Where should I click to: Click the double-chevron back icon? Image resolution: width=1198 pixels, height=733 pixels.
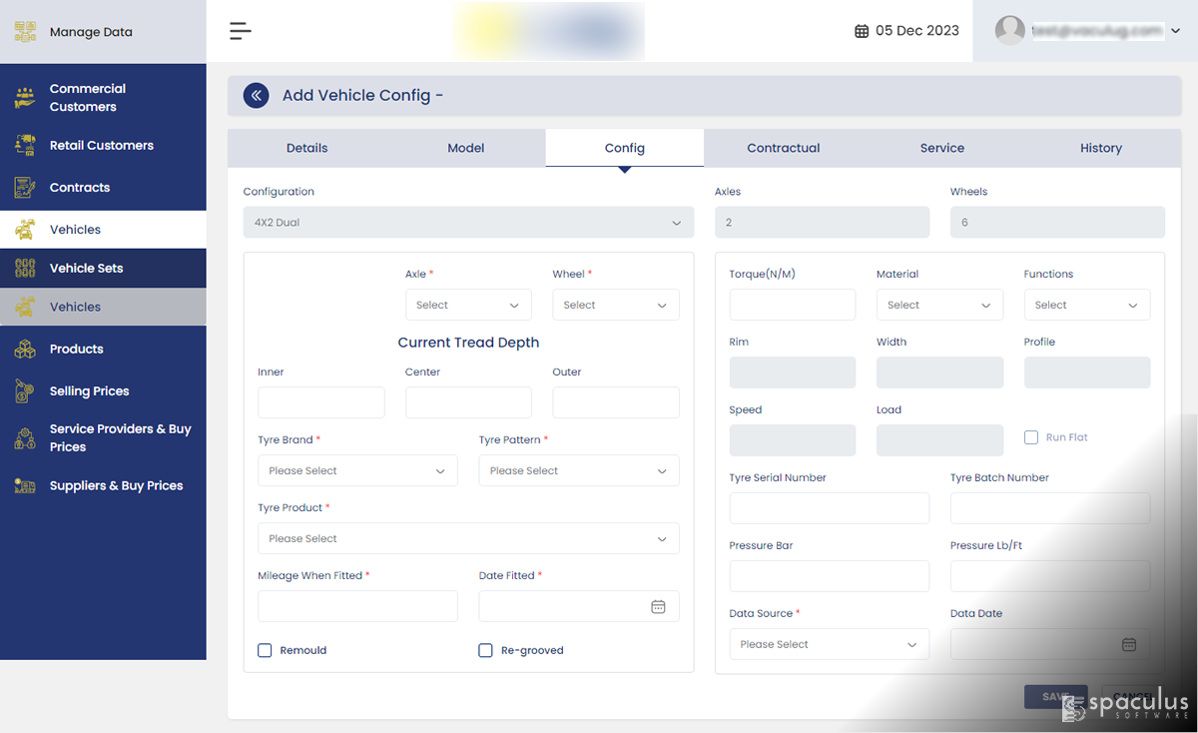pyautogui.click(x=257, y=96)
